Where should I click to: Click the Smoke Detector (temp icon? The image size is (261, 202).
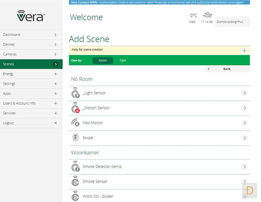tap(75, 167)
